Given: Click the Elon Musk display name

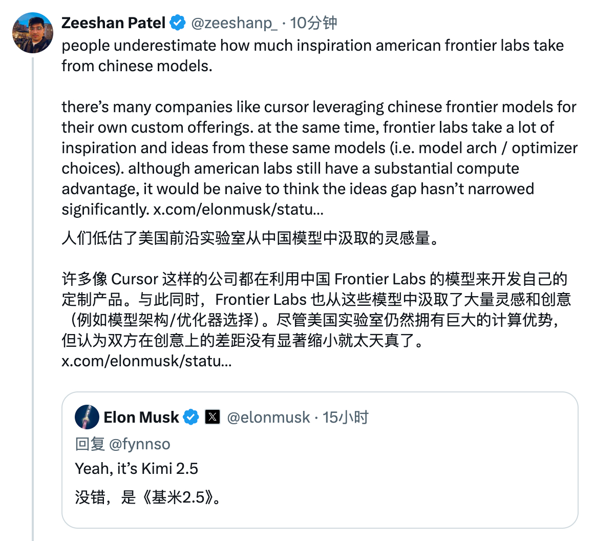Looking at the screenshot, I should (x=141, y=418).
